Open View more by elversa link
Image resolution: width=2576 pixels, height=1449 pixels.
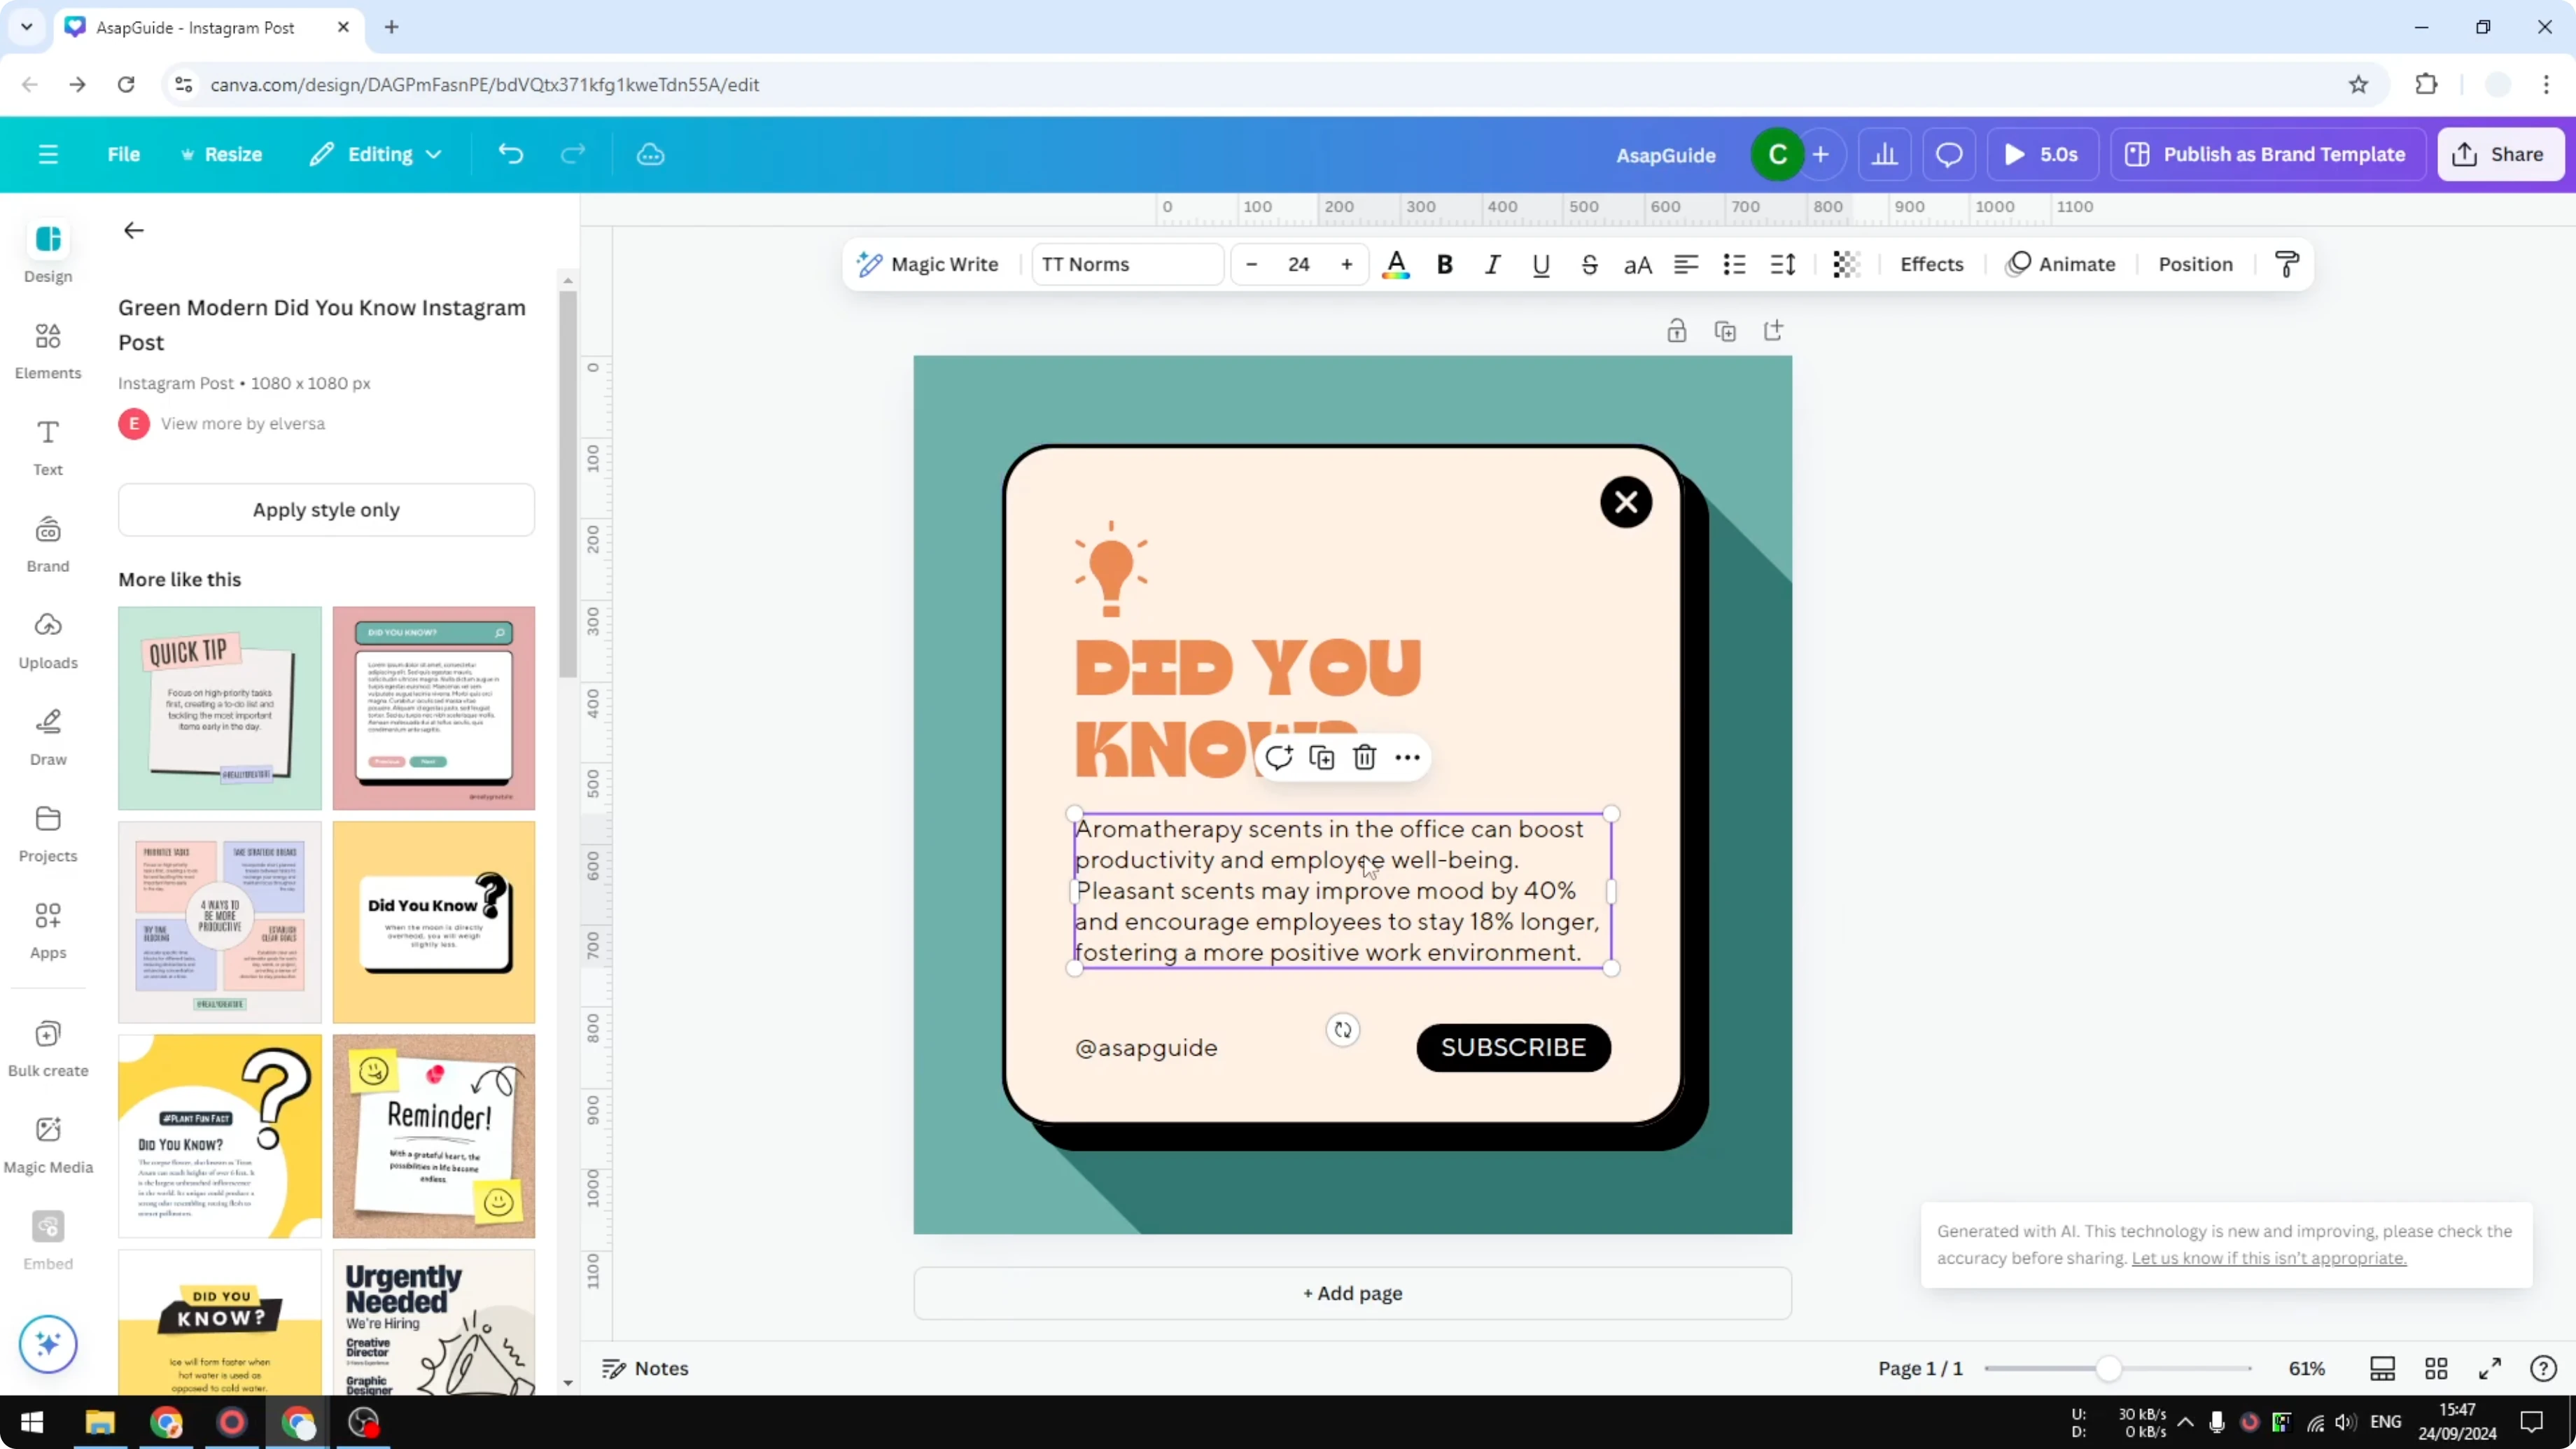[x=243, y=424]
